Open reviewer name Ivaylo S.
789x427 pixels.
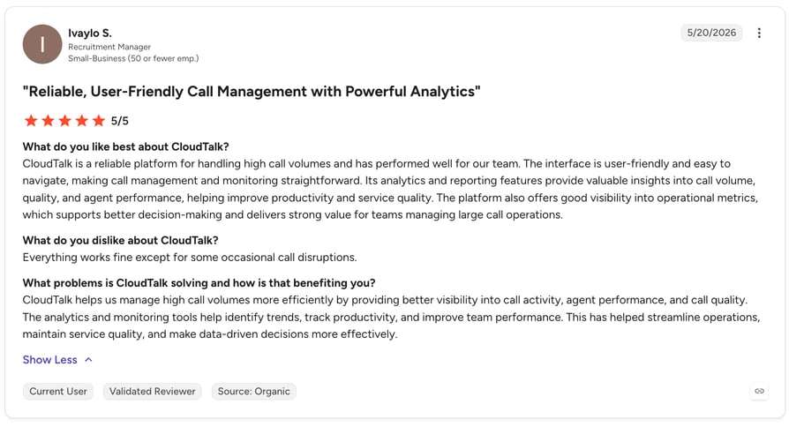pyautogui.click(x=90, y=34)
